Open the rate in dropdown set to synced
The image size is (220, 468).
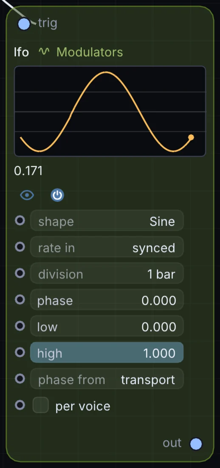tap(107, 247)
